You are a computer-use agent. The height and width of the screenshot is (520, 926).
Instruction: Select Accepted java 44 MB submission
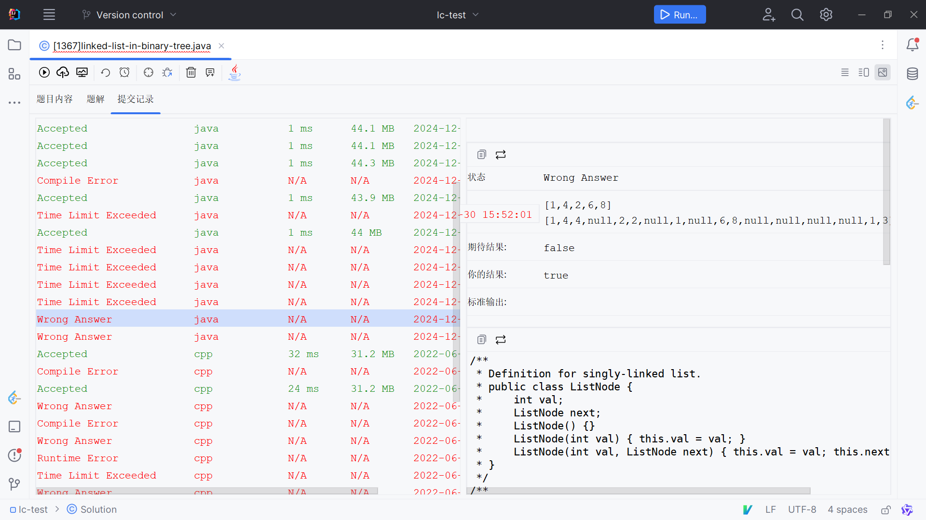coord(248,232)
